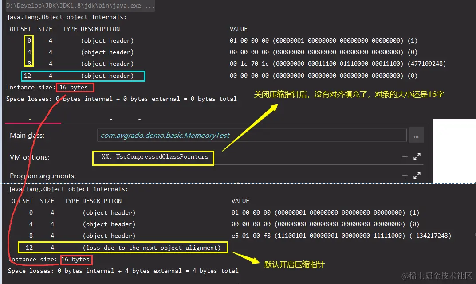Click the java.exe path line at top
Image resolution: width=476 pixels, height=284 pixels.
pos(80,5)
